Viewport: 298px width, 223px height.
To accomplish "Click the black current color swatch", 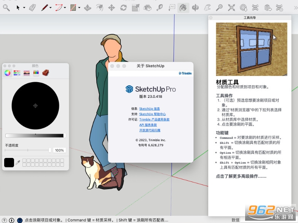I will pyautogui.click(x=9, y=162).
